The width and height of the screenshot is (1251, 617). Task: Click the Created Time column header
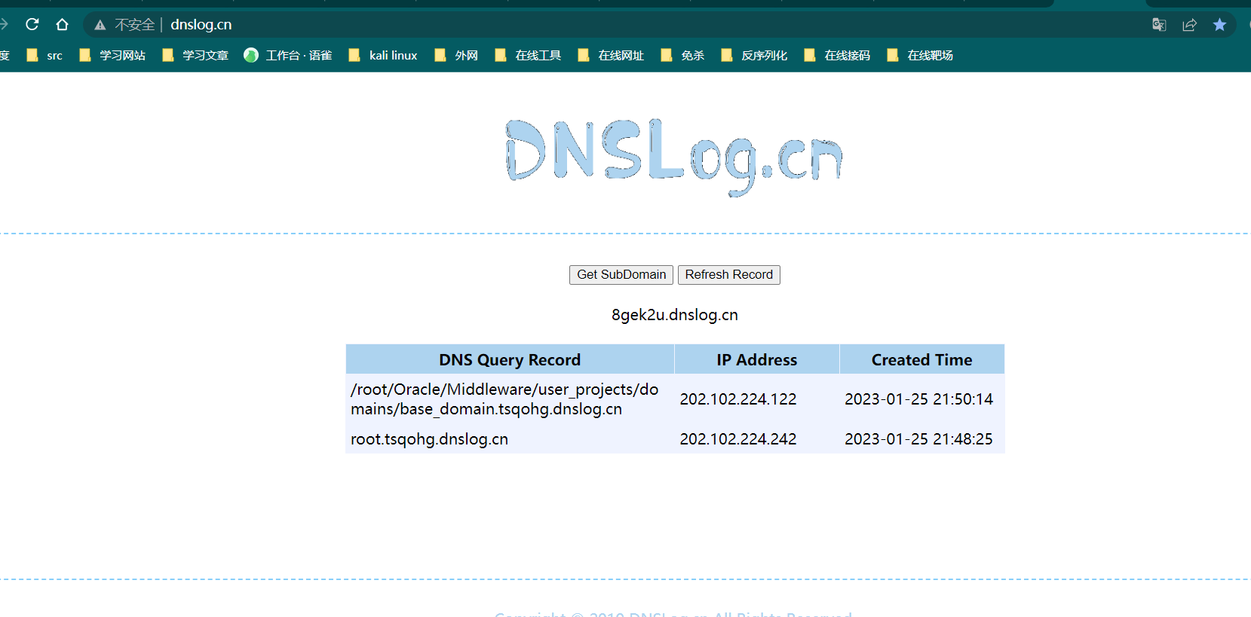point(922,360)
